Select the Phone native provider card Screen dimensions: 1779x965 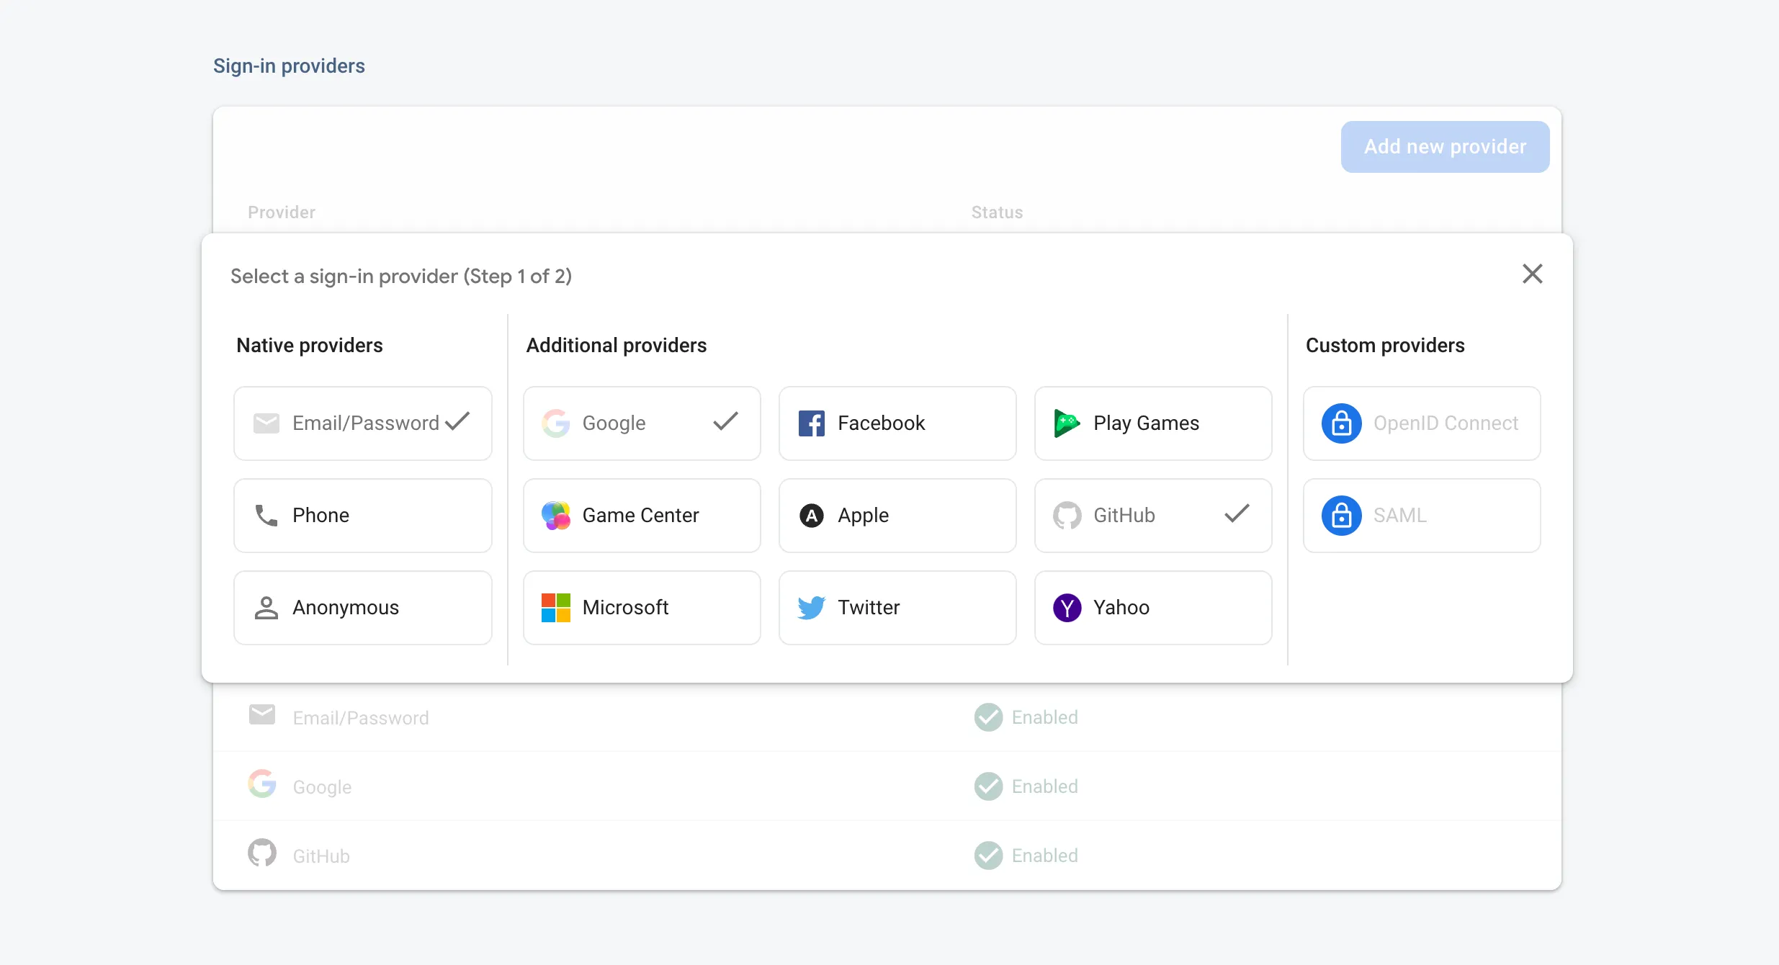click(363, 516)
